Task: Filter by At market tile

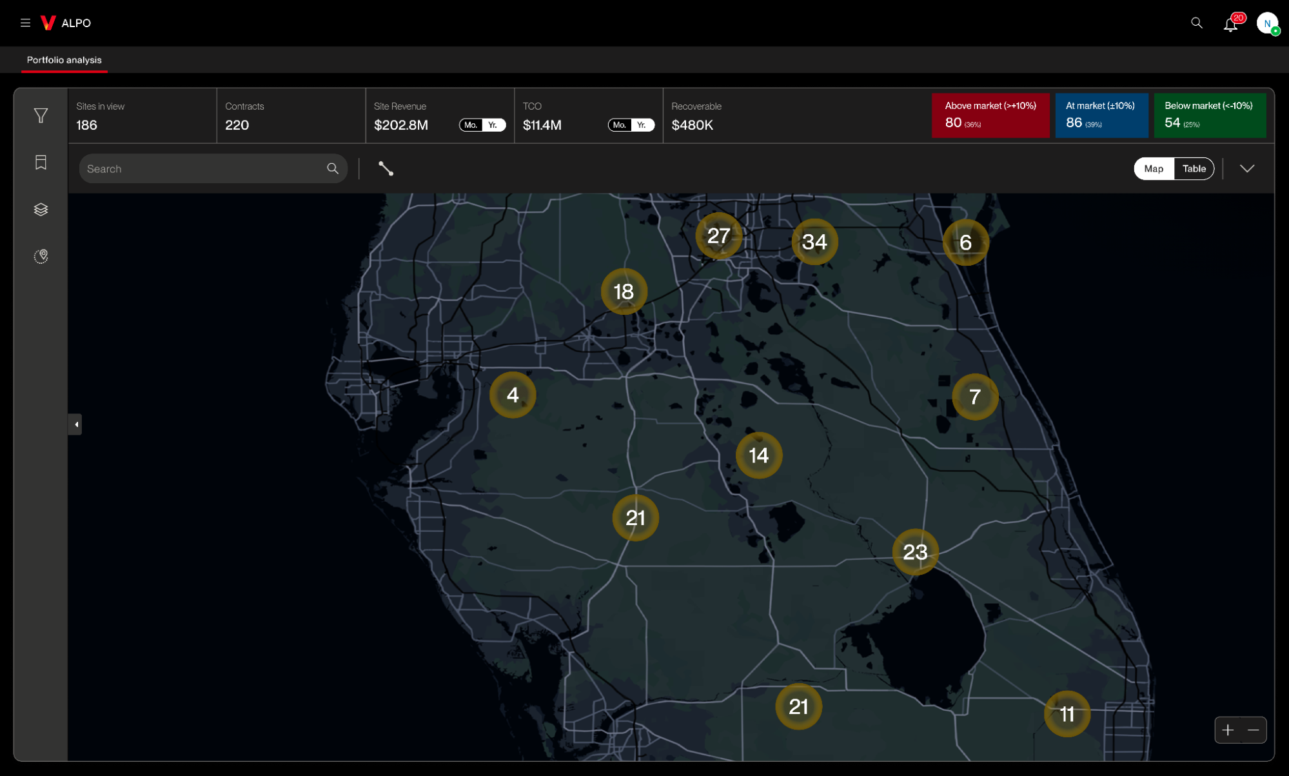Action: tap(1101, 115)
